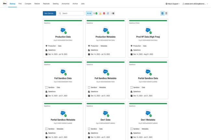The image size is (211, 140).
Task: Click the Own company logo
Action: 5,4
